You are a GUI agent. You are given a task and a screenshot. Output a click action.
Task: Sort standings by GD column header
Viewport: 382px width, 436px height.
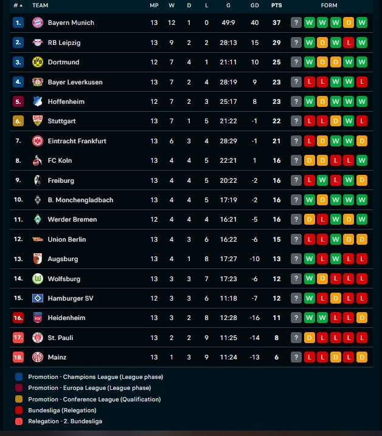point(254,5)
